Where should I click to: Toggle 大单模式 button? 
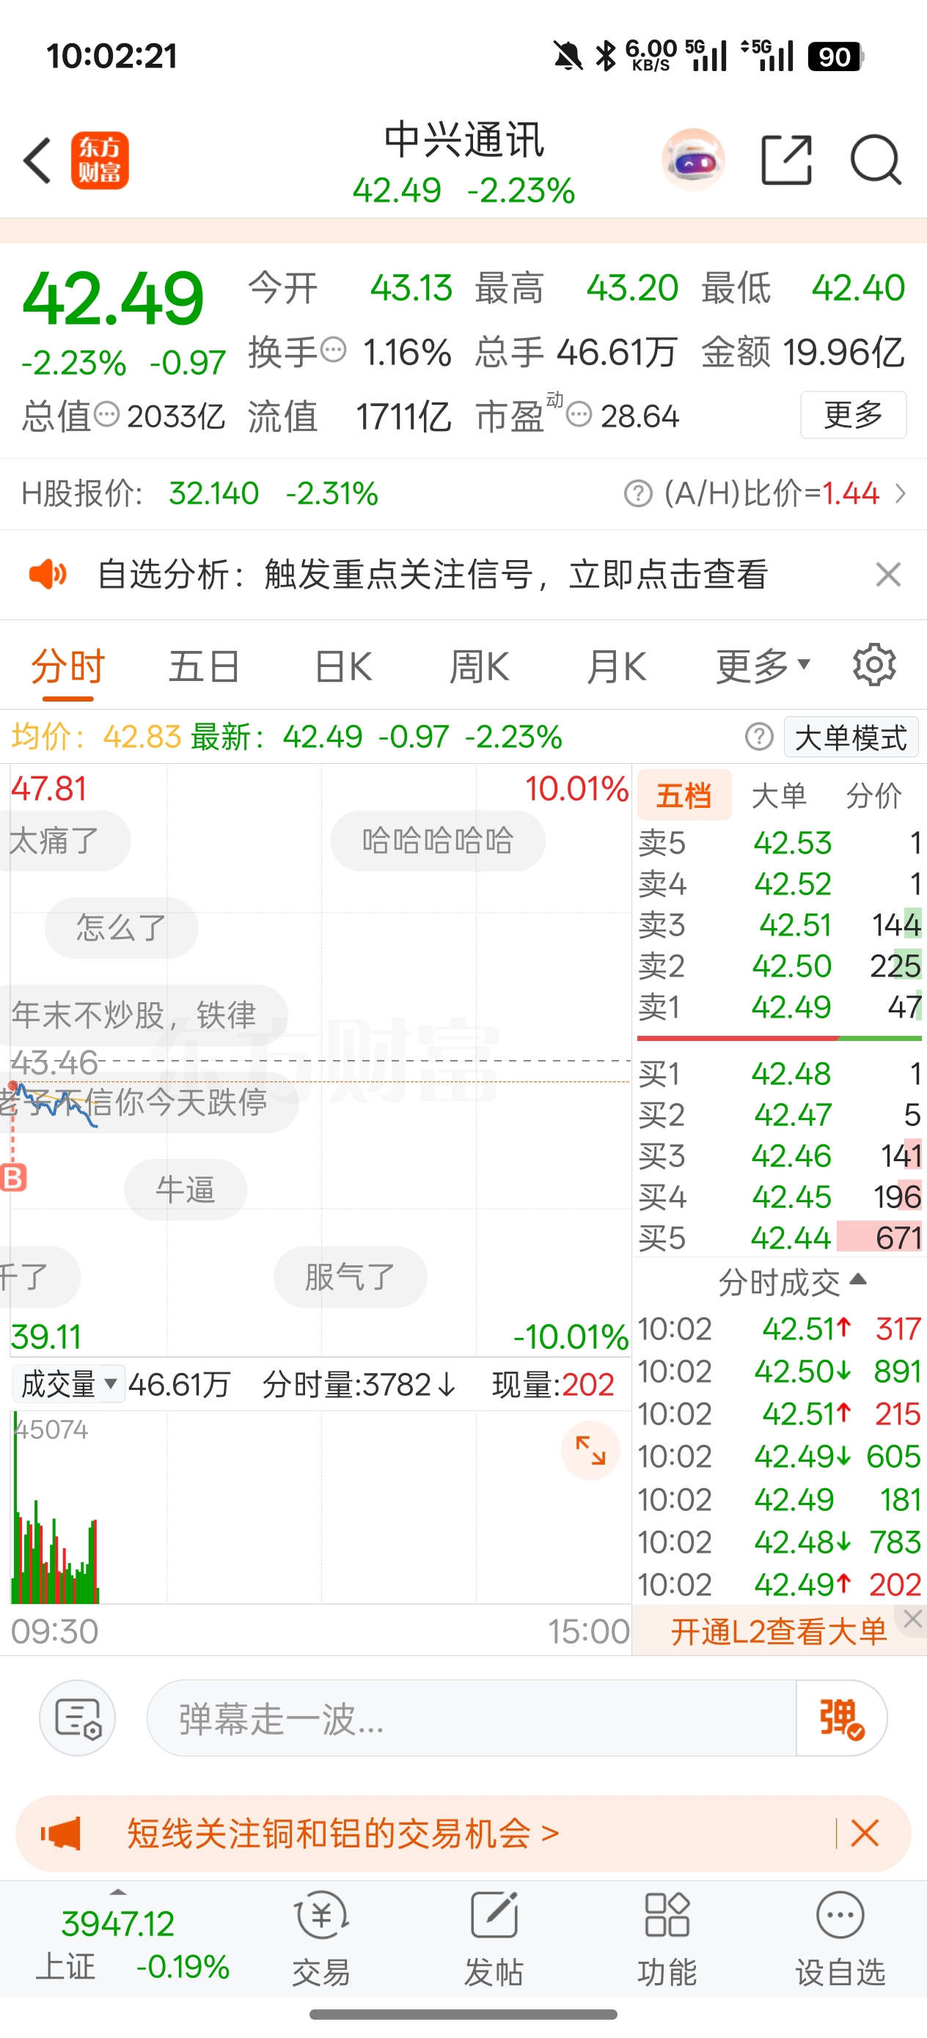[x=851, y=737]
